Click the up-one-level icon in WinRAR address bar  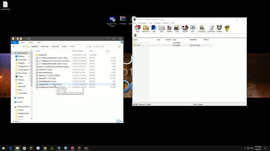135,35
